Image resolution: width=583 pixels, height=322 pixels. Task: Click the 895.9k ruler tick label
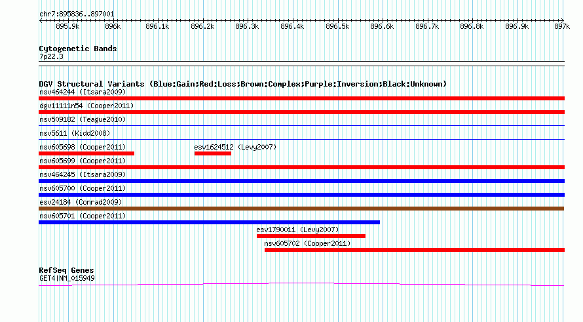point(67,26)
